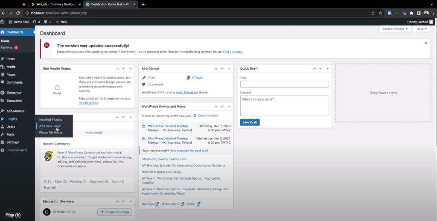The width and height of the screenshot is (437, 221).
Task: Focus the Quick Draft Title field
Action: point(284,84)
